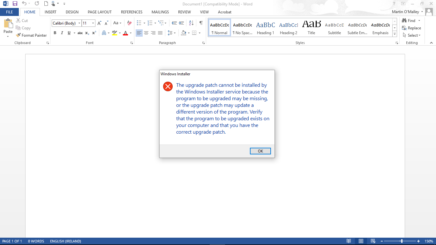The image size is (436, 245).
Task: Undo the last action
Action: [24, 4]
